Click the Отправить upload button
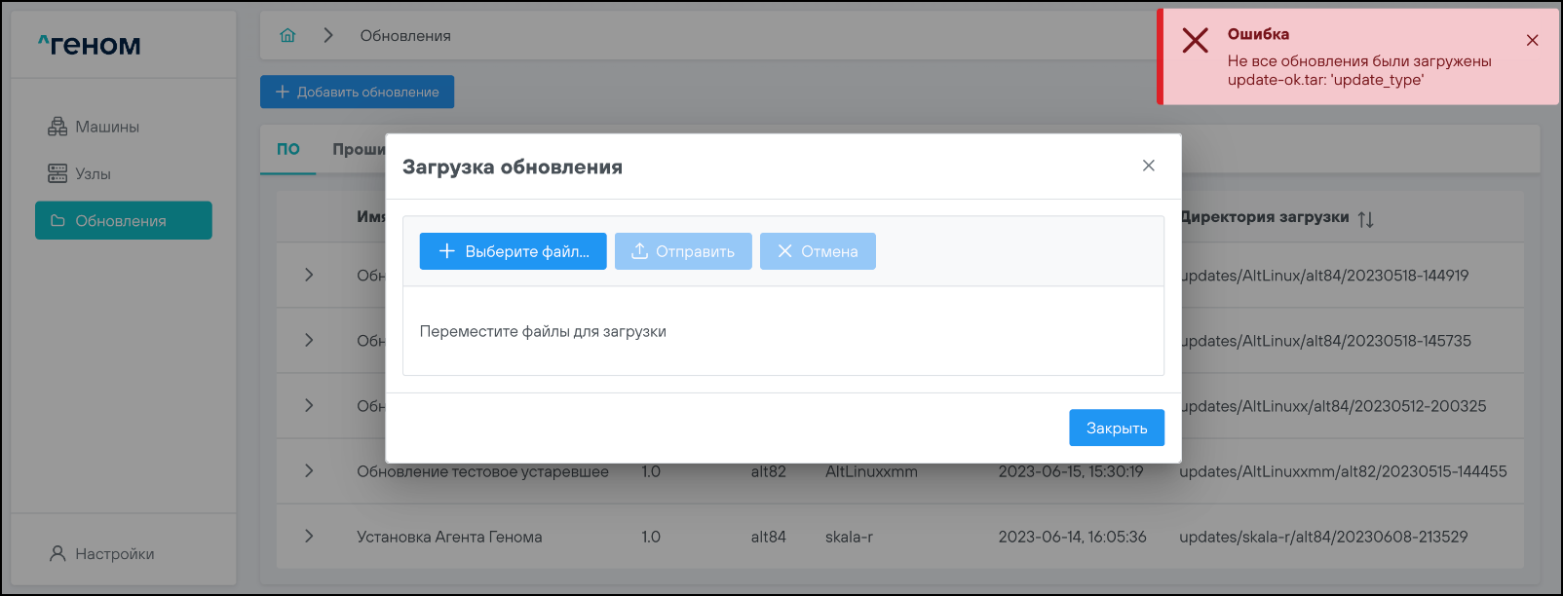This screenshot has height=596, width=1563. [683, 251]
